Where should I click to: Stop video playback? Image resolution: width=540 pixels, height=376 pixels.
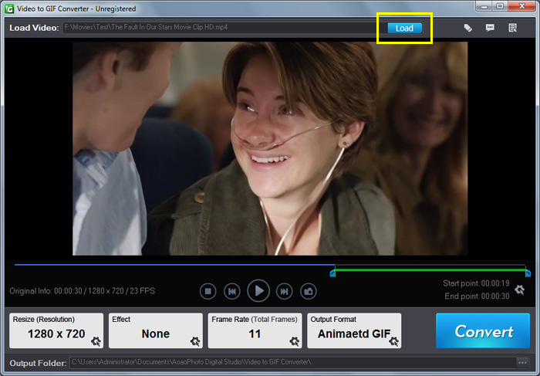coord(208,292)
